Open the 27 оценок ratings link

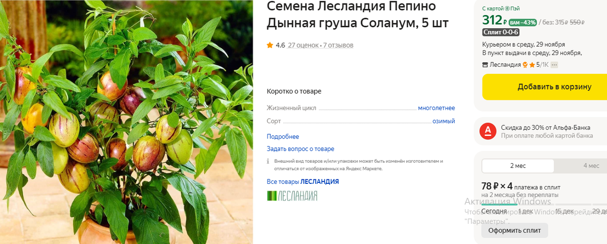coord(303,45)
